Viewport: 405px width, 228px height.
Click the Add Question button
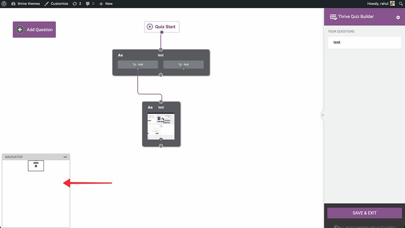tap(34, 30)
